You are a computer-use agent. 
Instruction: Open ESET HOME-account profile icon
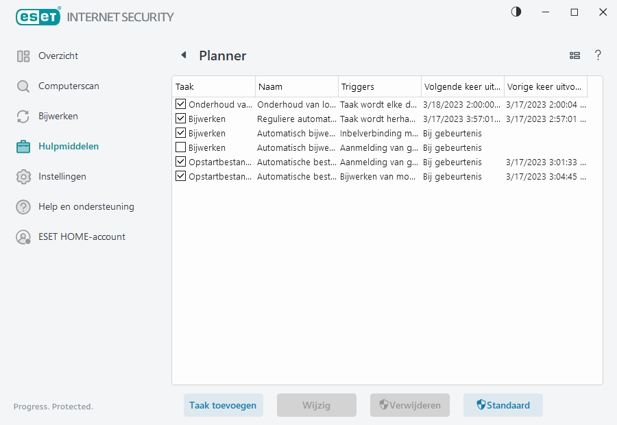pyautogui.click(x=23, y=236)
